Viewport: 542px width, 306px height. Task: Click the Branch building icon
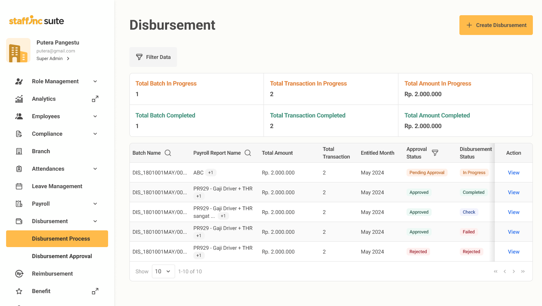click(19, 151)
